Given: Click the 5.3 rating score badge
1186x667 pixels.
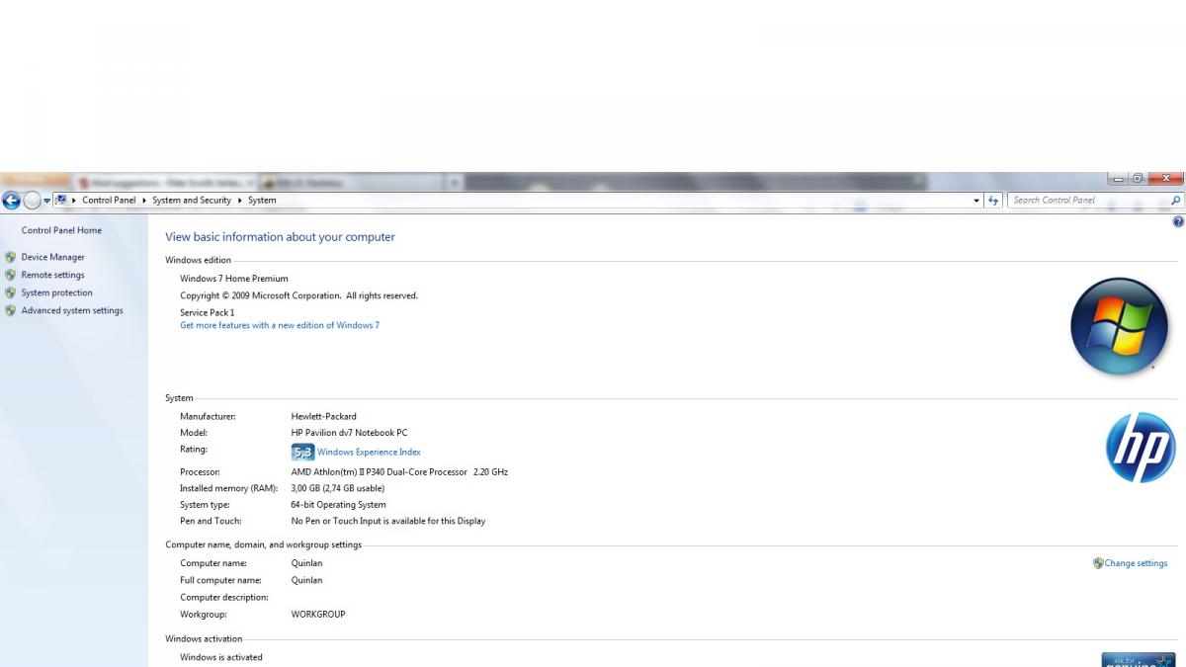Looking at the screenshot, I should (302, 453).
